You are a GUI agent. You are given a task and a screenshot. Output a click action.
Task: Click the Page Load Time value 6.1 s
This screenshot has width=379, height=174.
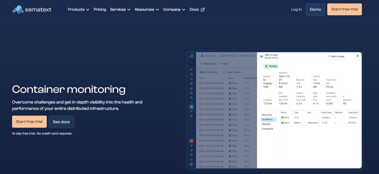316,103
